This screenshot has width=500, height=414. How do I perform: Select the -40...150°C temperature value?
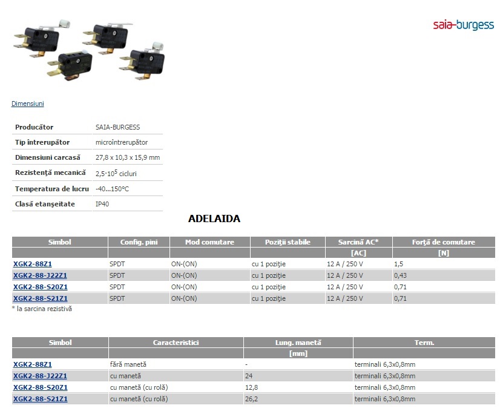[x=112, y=189]
